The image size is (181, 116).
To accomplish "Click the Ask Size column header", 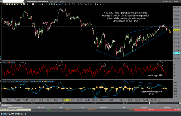I will [x=103, y=107].
